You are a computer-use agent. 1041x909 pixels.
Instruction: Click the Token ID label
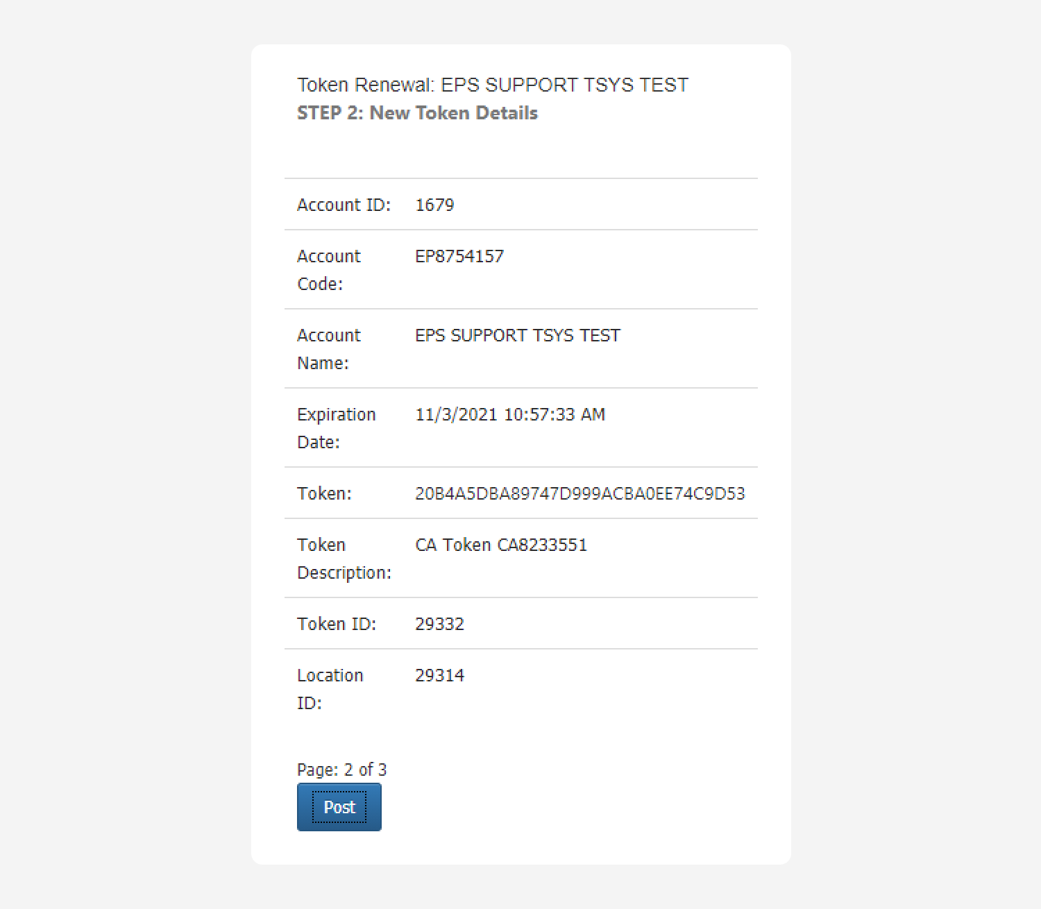[337, 624]
